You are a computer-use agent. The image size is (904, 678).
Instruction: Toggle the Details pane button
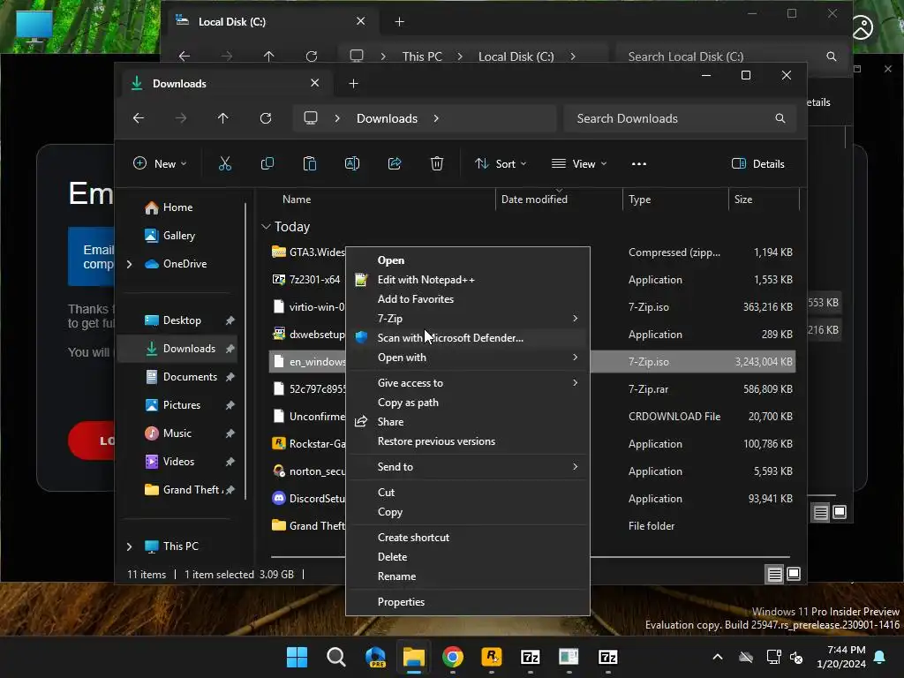(x=758, y=163)
